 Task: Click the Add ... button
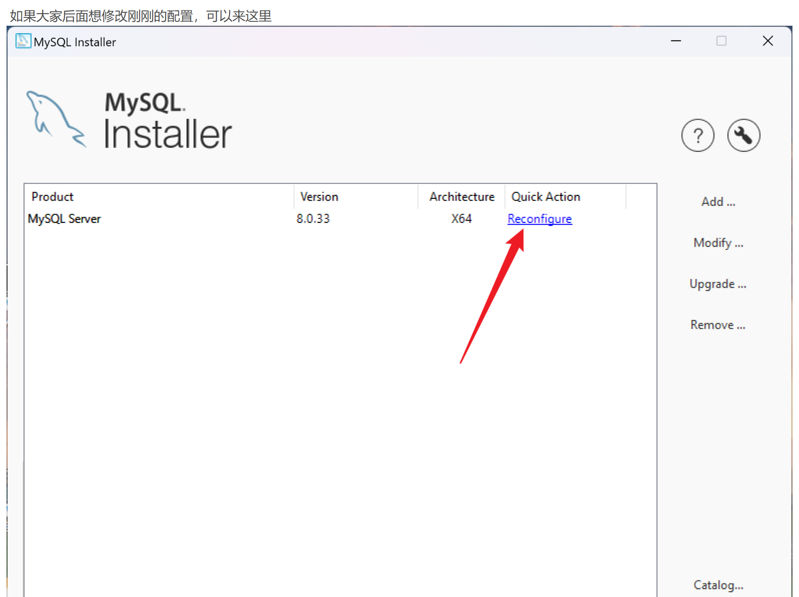coord(718,202)
